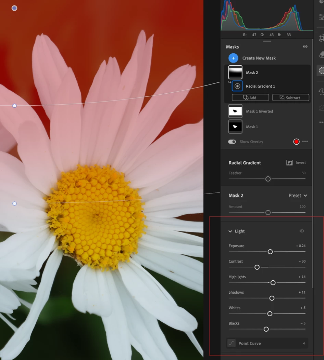Open the Point Curve icon

pos(231,343)
